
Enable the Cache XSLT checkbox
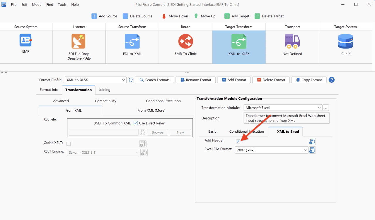(69, 143)
